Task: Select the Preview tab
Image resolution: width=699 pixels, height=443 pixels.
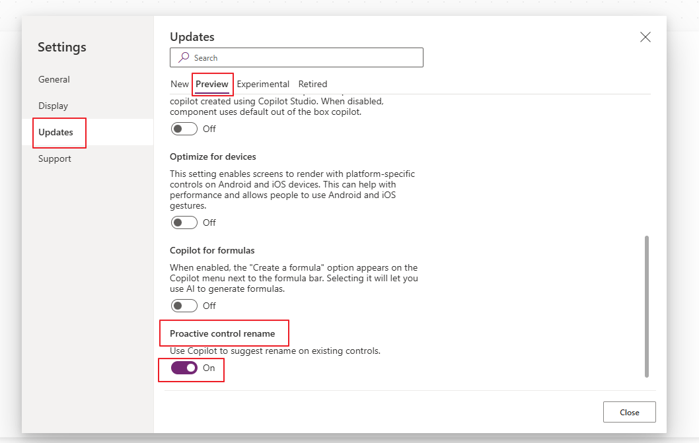Action: tap(212, 84)
